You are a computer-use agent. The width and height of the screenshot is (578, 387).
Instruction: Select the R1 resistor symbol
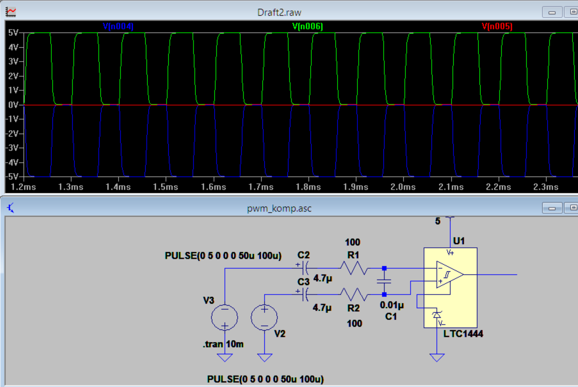354,268
